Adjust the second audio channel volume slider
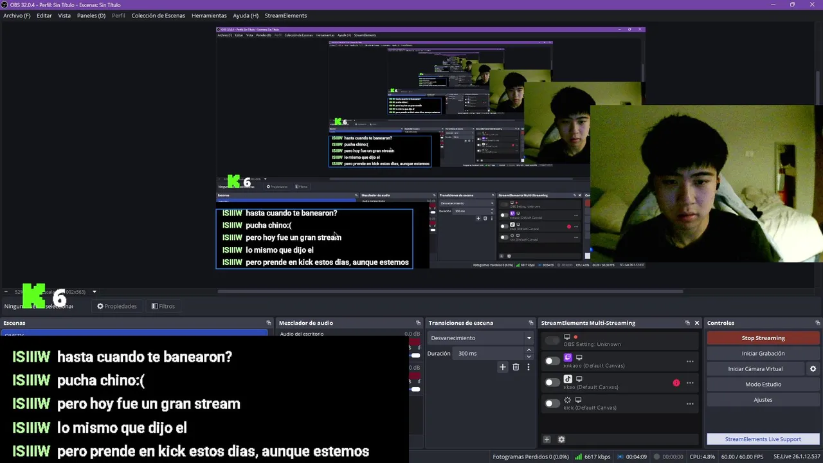 (x=415, y=388)
